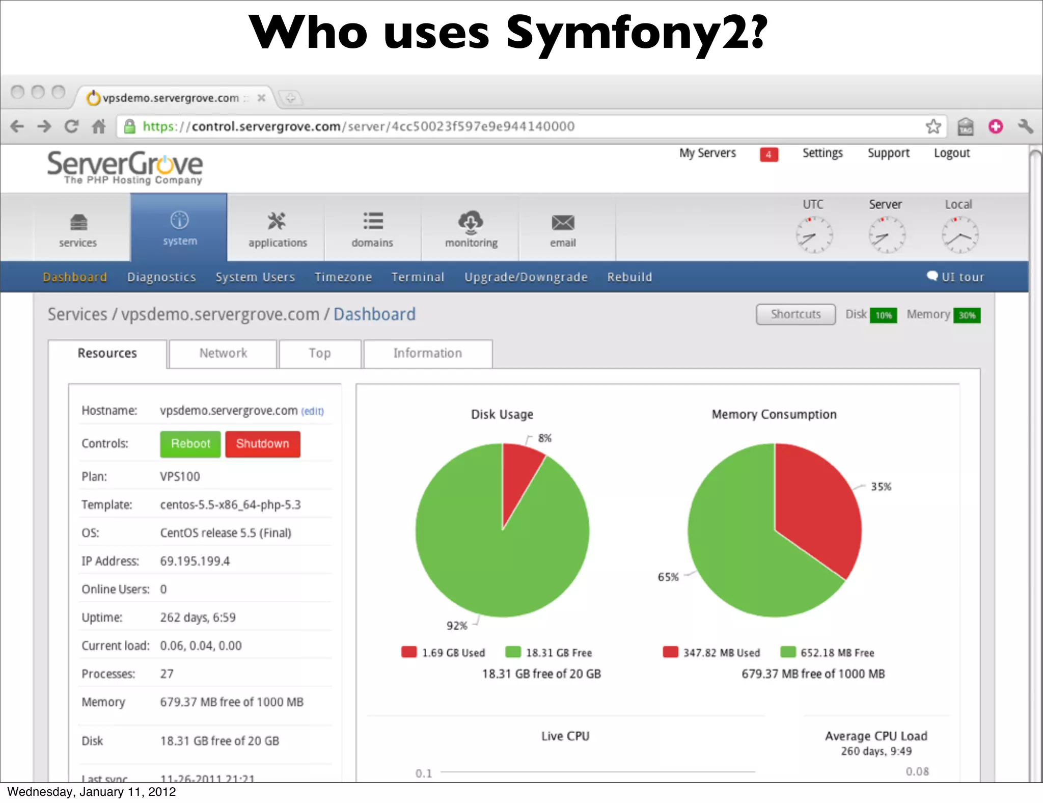Click Services in the breadcrumb
Image resolution: width=1043 pixels, height=803 pixels.
77,314
